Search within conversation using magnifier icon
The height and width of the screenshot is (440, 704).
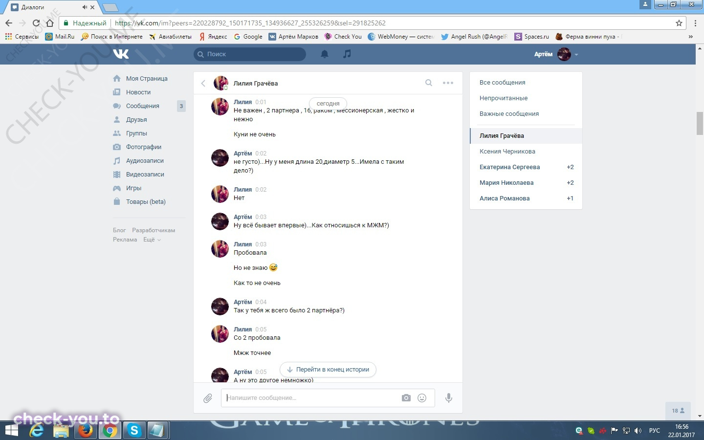pos(429,83)
